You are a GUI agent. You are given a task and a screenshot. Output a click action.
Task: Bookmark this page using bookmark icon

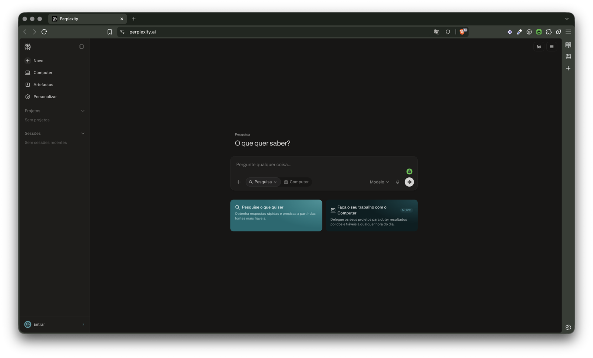pos(110,32)
